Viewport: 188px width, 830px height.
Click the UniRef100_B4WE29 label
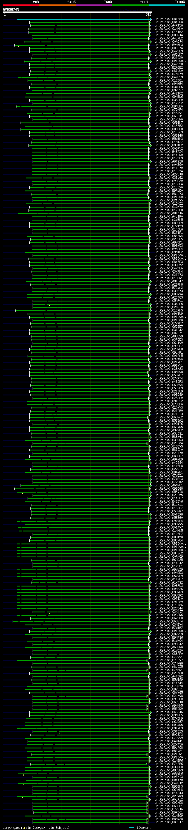(x=169, y=77)
